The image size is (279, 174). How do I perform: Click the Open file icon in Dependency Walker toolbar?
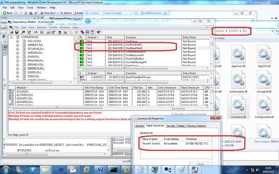[x=12, y=32]
